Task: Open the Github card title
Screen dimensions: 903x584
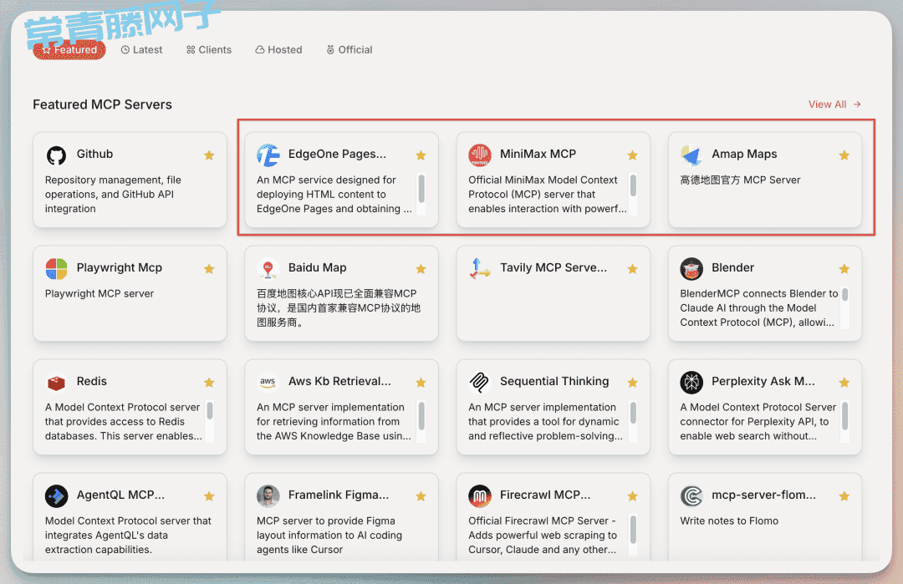Action: click(95, 155)
